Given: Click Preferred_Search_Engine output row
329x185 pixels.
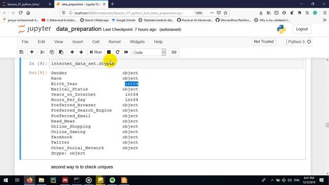Looking at the screenshot, I should pos(95,110).
